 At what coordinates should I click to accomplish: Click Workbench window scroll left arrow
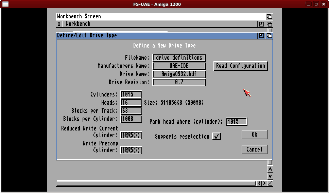[259, 183]
